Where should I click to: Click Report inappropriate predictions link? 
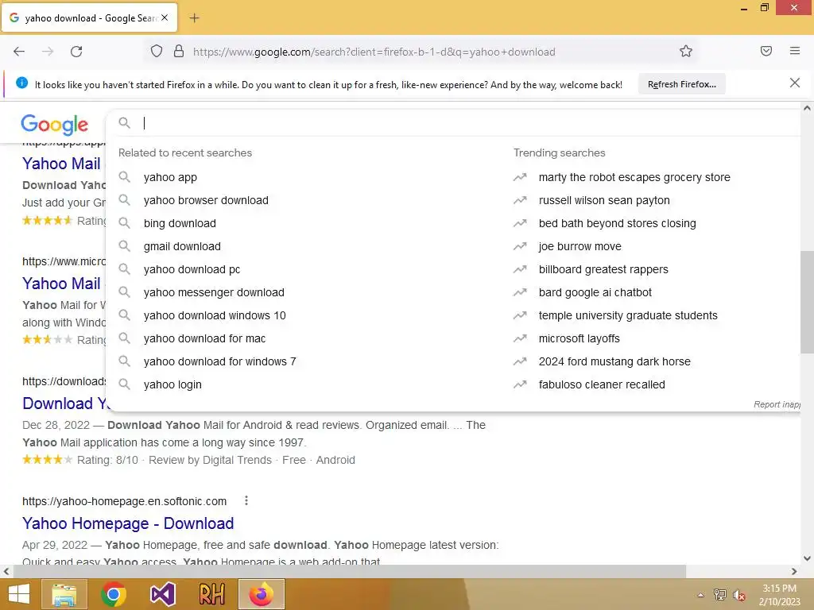(777, 404)
